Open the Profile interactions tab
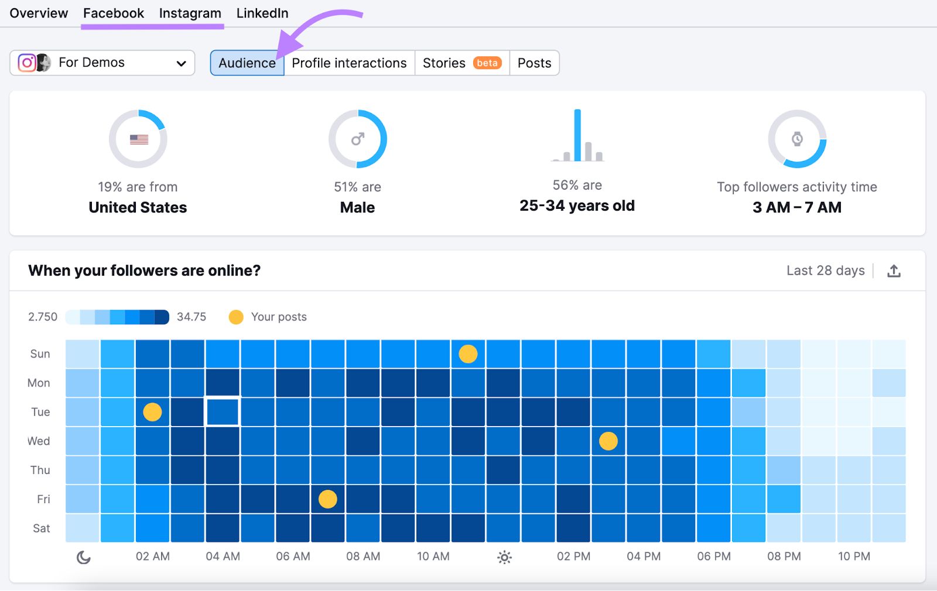The image size is (937, 591). (349, 63)
